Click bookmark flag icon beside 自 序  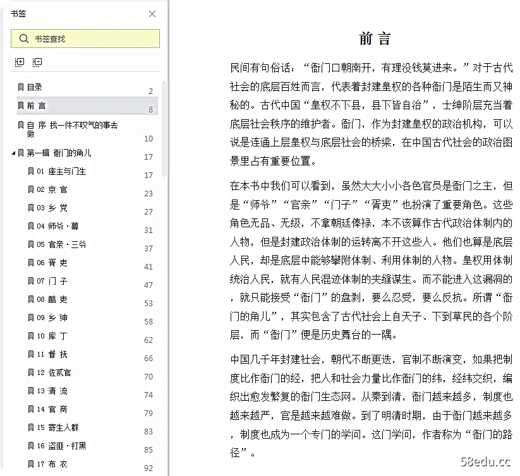pos(21,125)
